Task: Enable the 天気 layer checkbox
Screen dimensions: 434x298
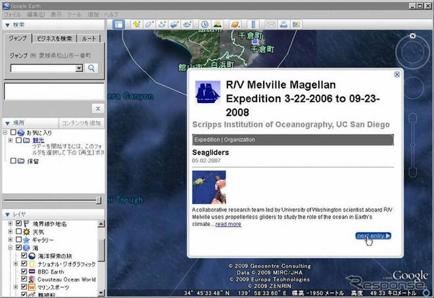Action: pyautogui.click(x=18, y=232)
